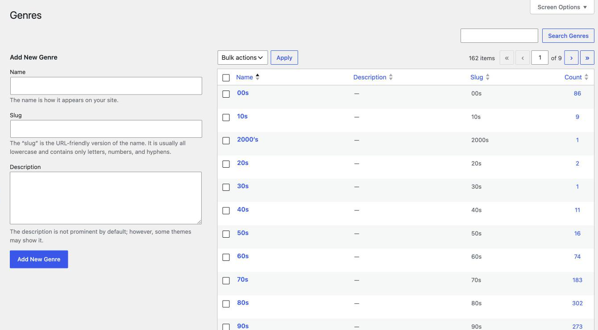Viewport: 598px width, 330px height.
Task: Sort table by Description column
Action: [x=370, y=77]
